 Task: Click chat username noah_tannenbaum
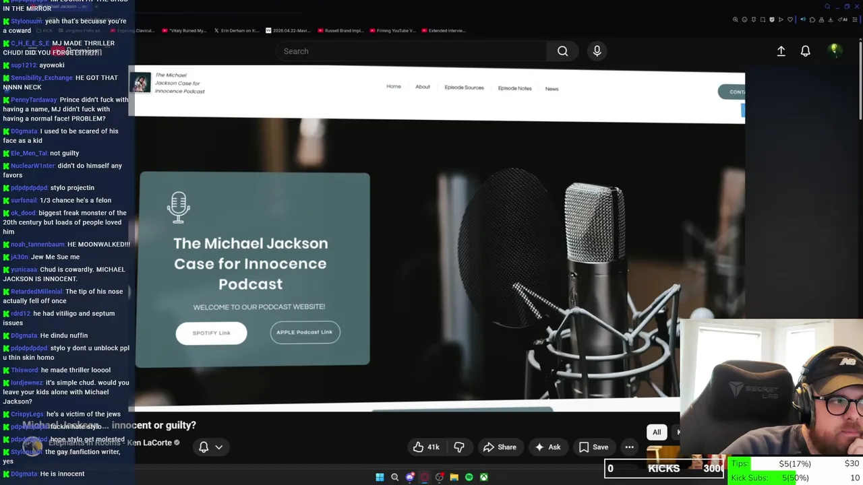coord(38,245)
